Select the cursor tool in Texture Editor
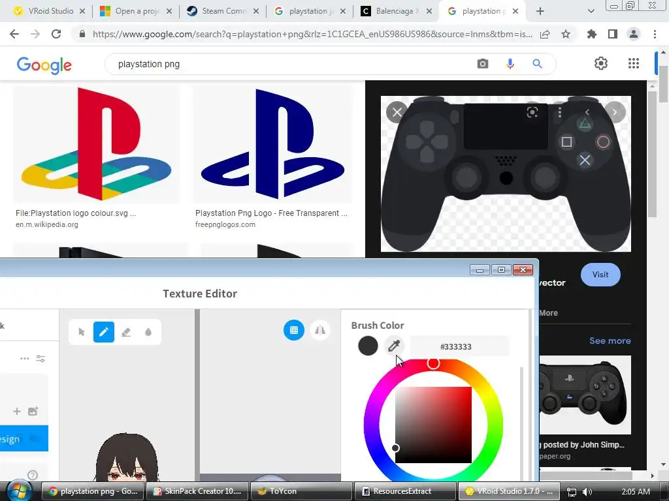The width and height of the screenshot is (669, 501). (x=82, y=332)
